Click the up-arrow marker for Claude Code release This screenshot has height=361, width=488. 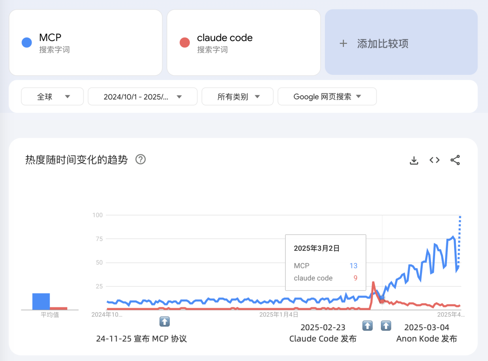[x=368, y=325]
